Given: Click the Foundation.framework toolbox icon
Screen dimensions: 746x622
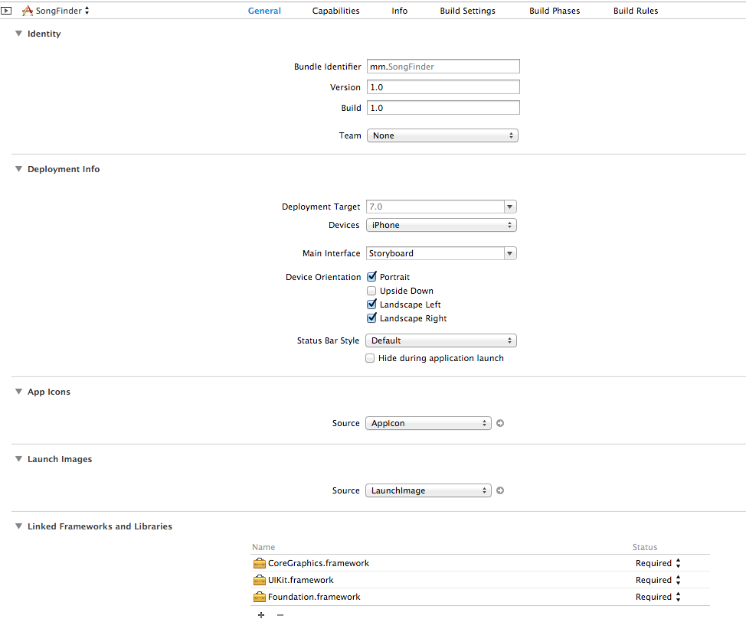Looking at the screenshot, I should [260, 597].
